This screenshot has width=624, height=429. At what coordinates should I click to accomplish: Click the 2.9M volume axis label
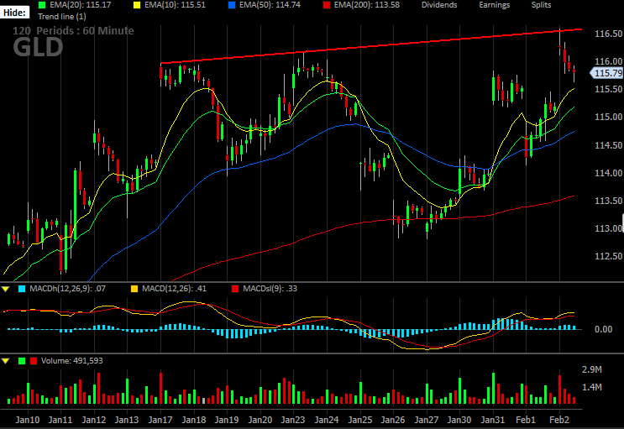[592, 369]
